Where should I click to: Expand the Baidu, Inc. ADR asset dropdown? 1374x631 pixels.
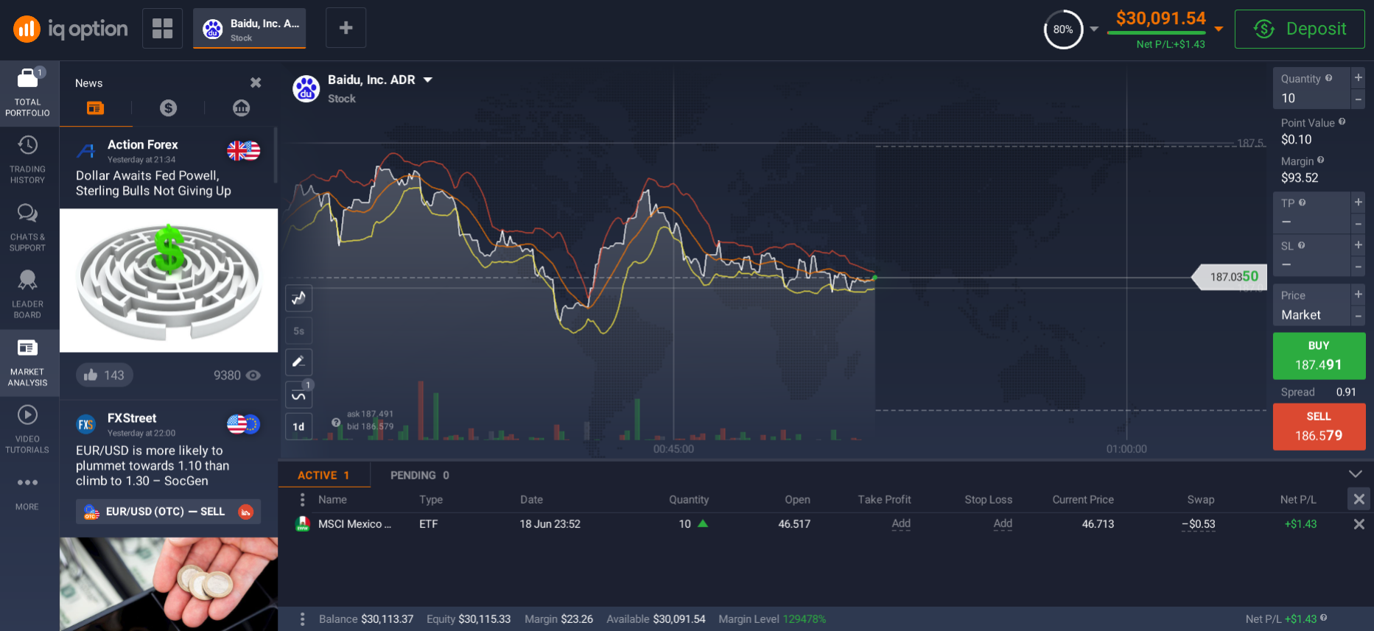coord(427,80)
